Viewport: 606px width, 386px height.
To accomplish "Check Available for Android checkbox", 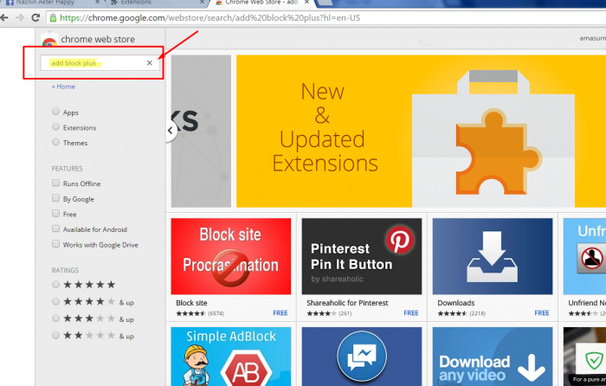I will tap(55, 228).
